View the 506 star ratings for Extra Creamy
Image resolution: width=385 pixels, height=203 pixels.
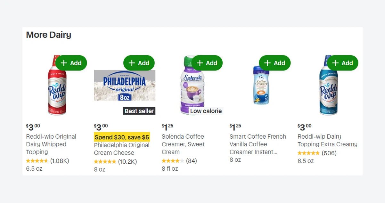coord(317,153)
